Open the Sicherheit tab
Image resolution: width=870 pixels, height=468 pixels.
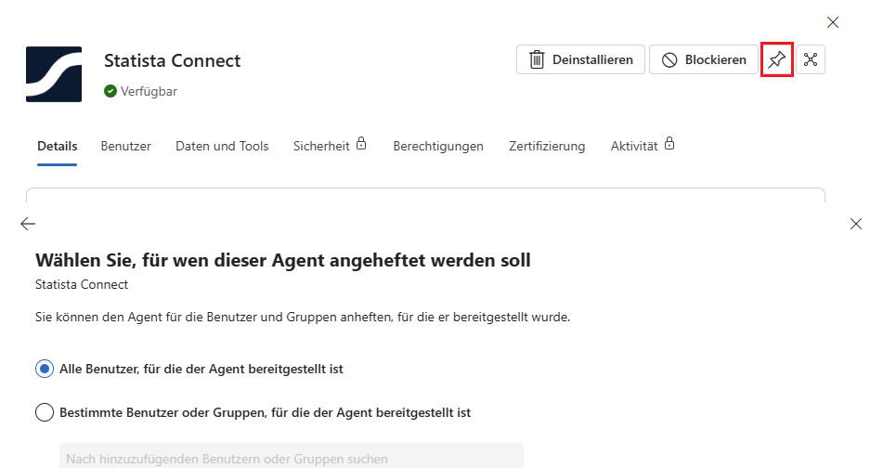[x=330, y=146]
